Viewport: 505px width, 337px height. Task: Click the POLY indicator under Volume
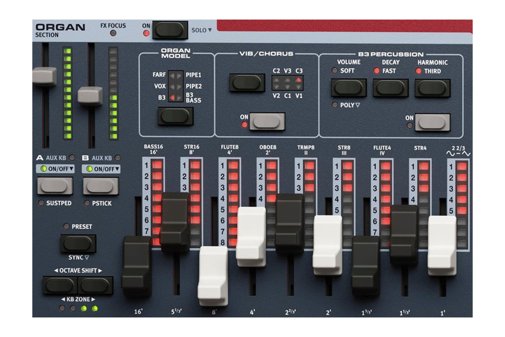[x=335, y=105]
